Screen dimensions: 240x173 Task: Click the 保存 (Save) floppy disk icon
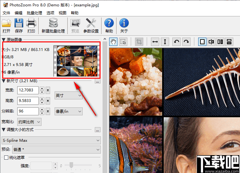click(19, 23)
